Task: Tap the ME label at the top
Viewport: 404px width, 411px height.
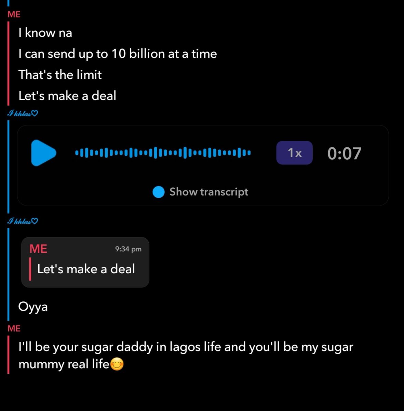Action: 14,14
